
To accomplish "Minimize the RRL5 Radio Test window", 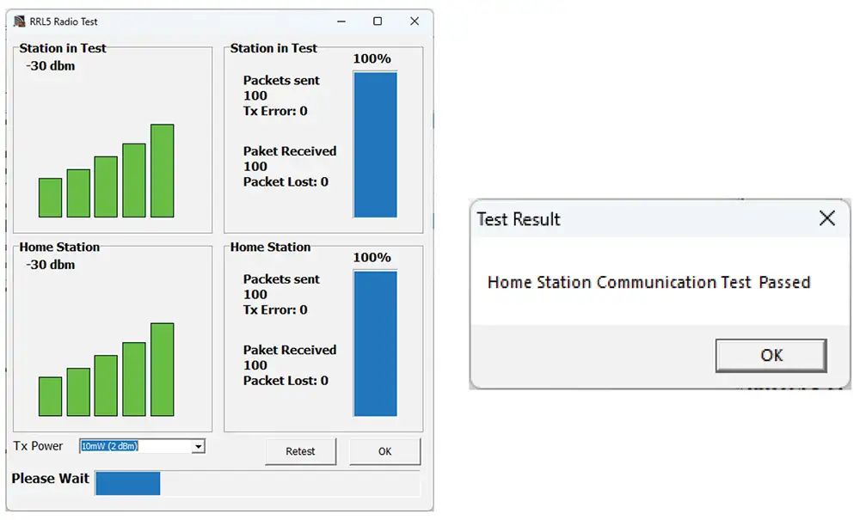I will pos(341,21).
